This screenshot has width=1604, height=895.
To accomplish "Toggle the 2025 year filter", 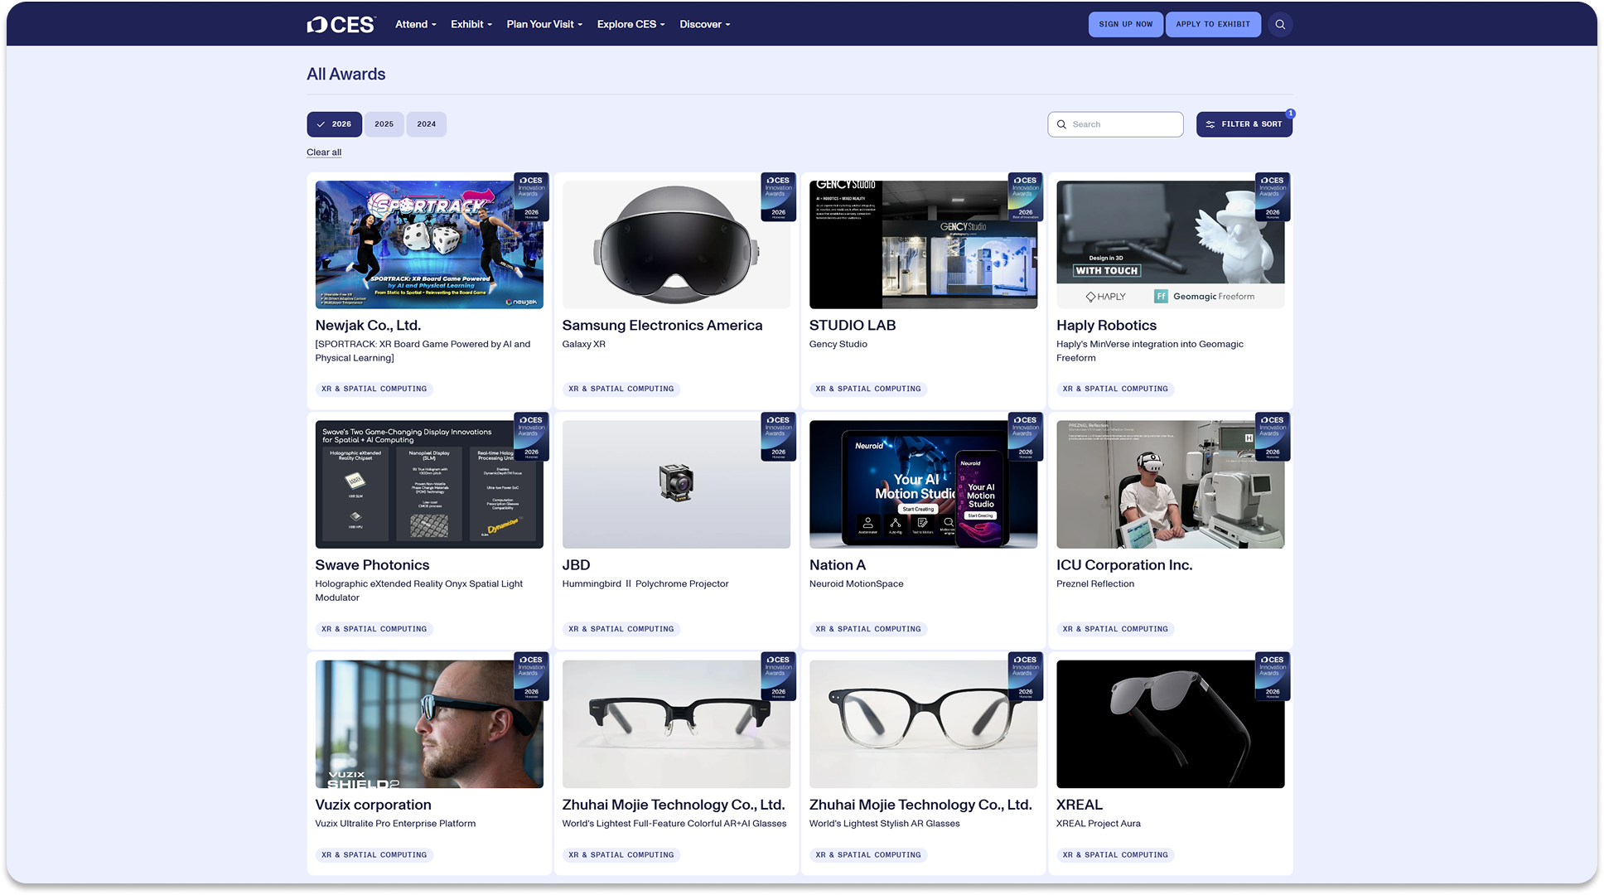I will 384,124.
